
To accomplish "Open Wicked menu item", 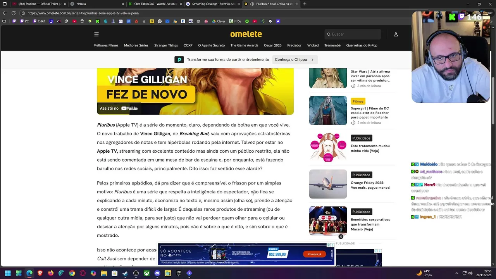I will pyautogui.click(x=313, y=45).
